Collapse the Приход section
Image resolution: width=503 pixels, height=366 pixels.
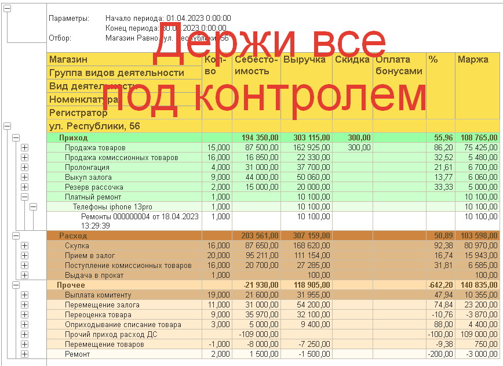pos(16,137)
